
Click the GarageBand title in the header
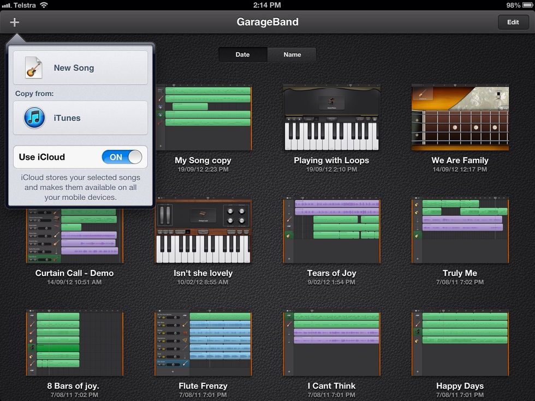267,22
